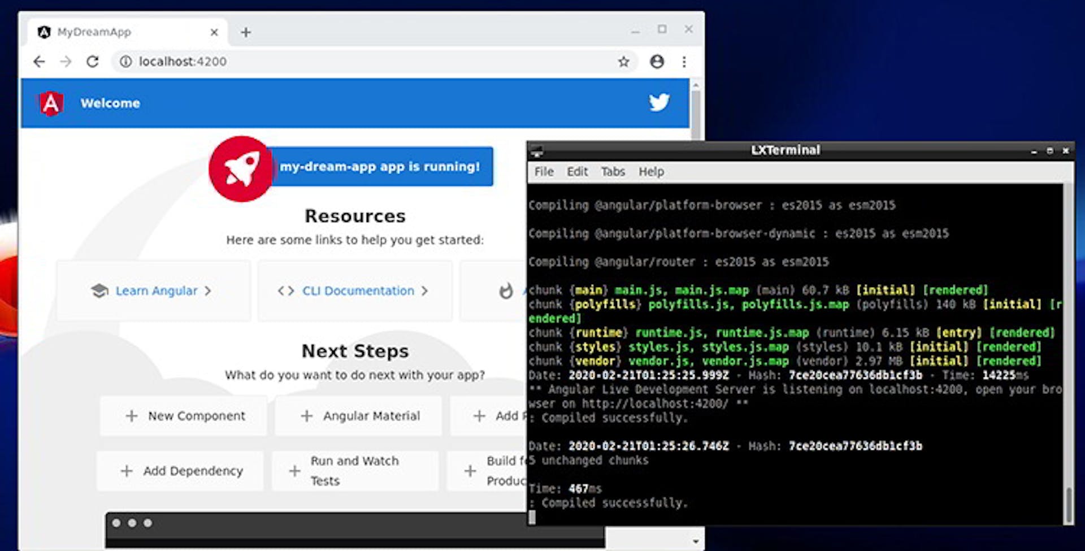Click the flame icon card in Resources
The height and width of the screenshot is (551, 1085).
click(x=506, y=290)
